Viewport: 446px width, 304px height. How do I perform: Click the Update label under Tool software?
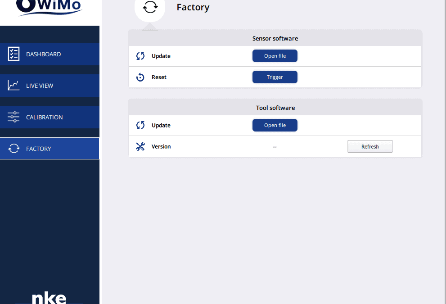click(161, 126)
